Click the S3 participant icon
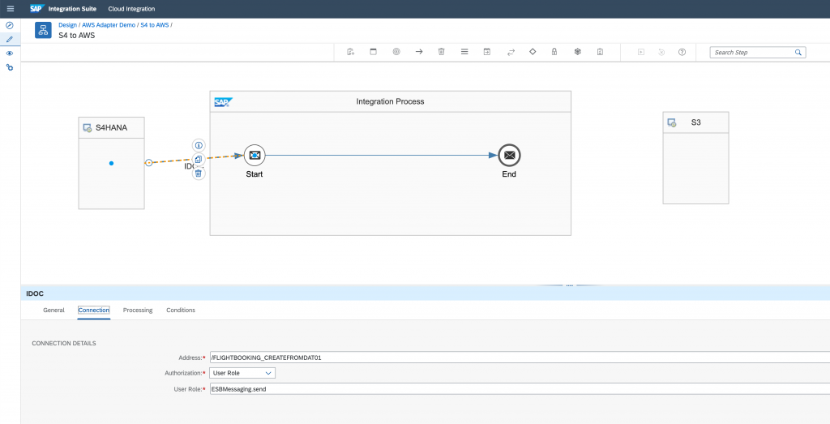830x424 pixels. (x=672, y=122)
